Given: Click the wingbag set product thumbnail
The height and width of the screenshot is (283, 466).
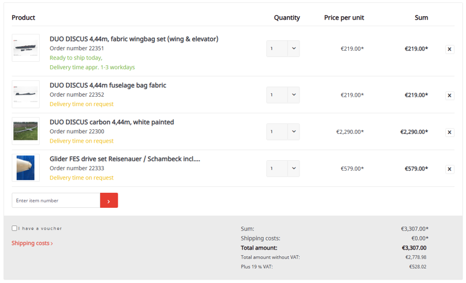Looking at the screenshot, I should coord(26,48).
